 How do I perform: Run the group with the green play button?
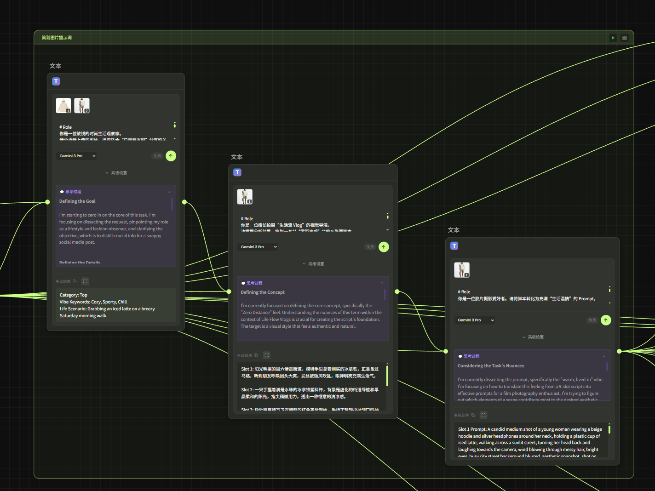(x=613, y=38)
